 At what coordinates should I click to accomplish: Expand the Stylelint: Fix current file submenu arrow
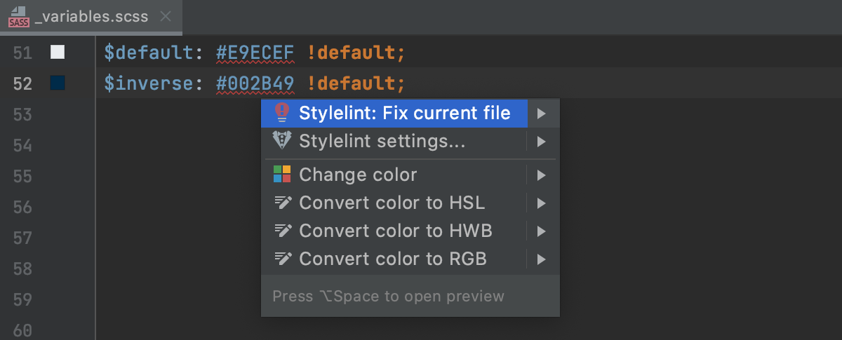(x=541, y=113)
